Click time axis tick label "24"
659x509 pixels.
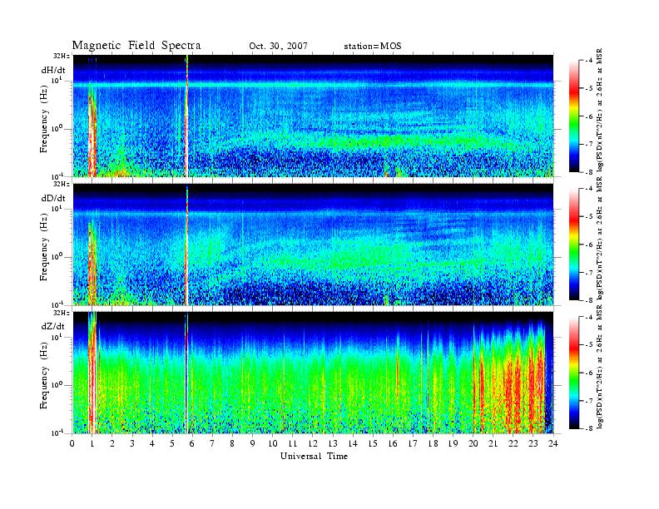pyautogui.click(x=553, y=444)
